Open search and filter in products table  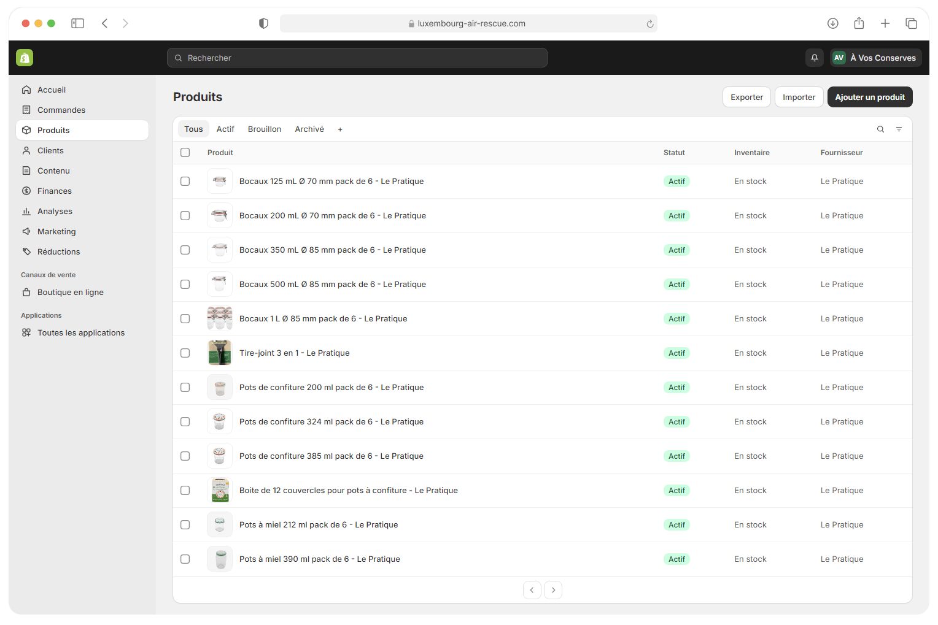point(880,129)
